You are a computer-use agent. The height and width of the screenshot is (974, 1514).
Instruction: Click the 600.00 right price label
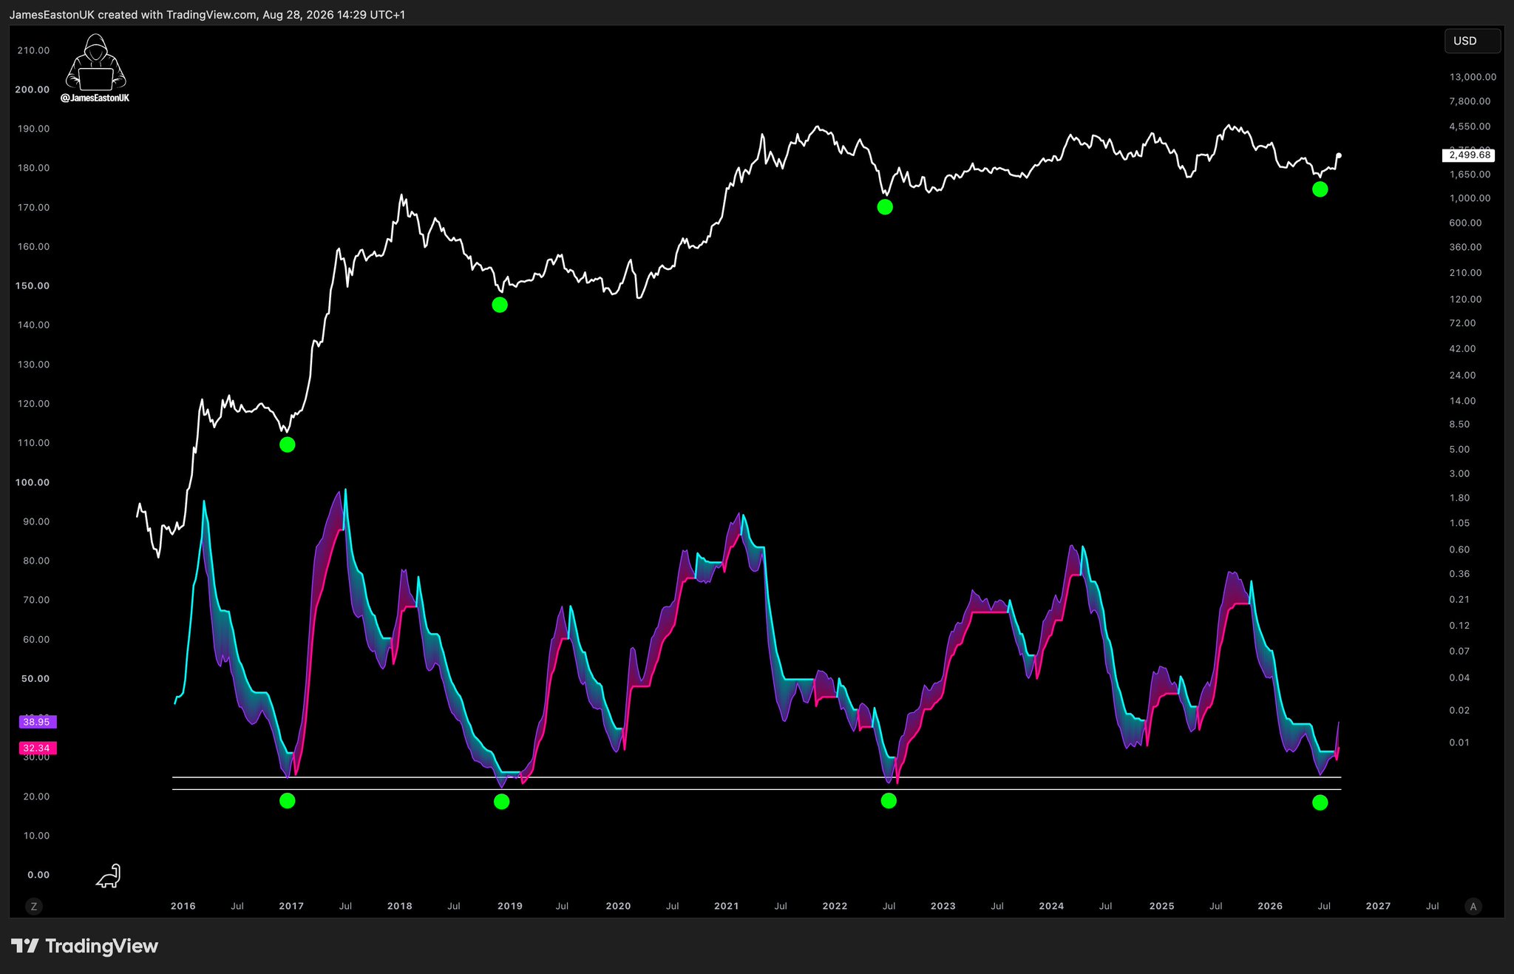pos(1465,223)
